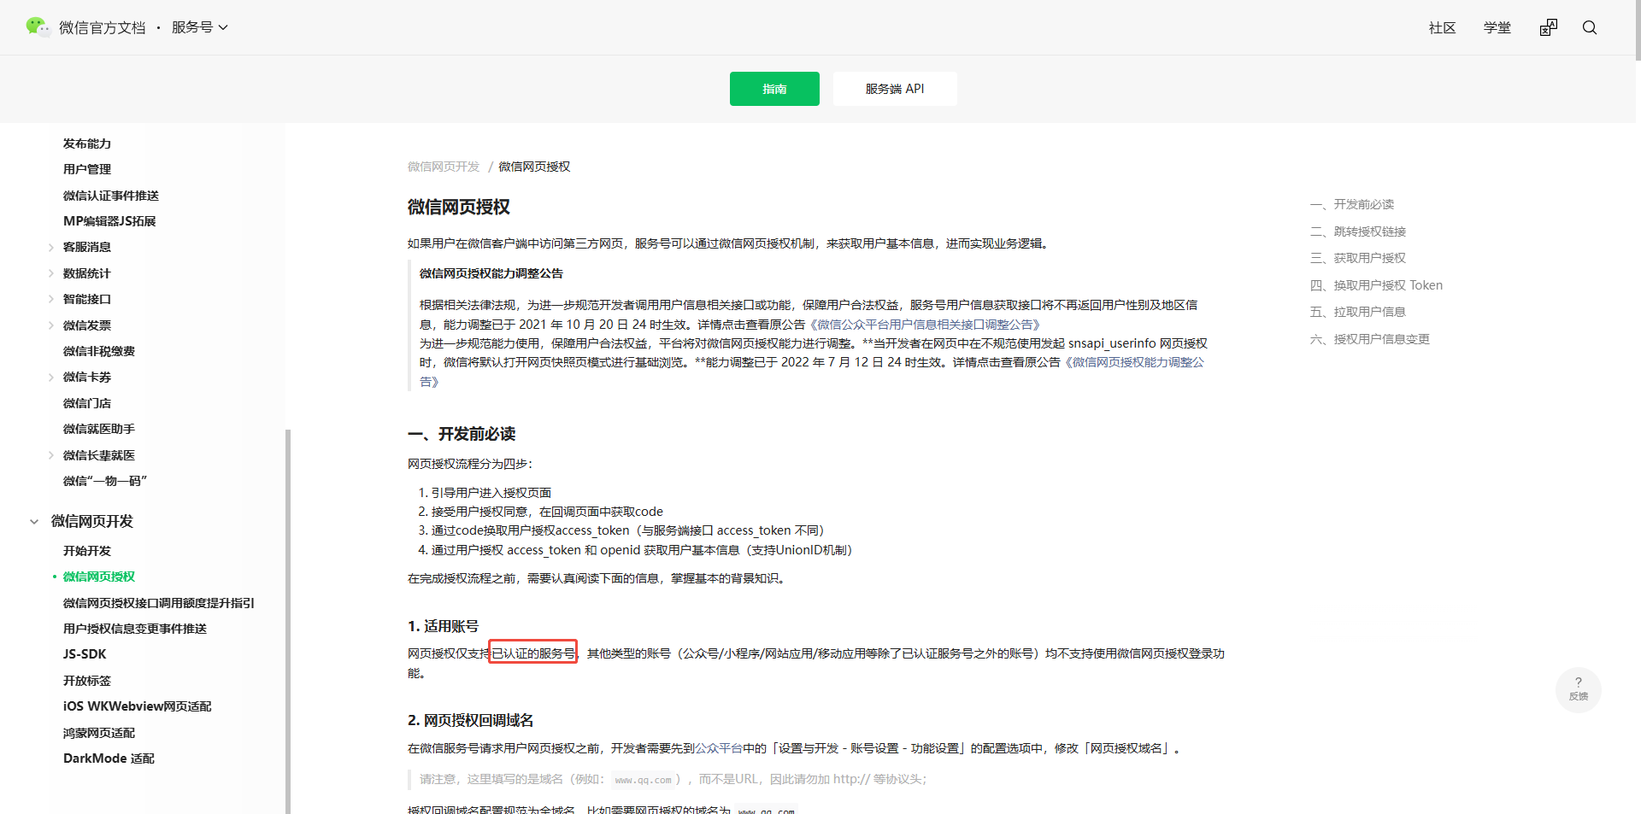Open 微信门店 in the sidebar

click(87, 403)
